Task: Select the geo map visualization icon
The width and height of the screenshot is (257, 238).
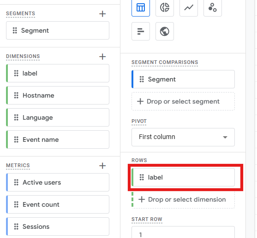Action: pyautogui.click(x=165, y=31)
